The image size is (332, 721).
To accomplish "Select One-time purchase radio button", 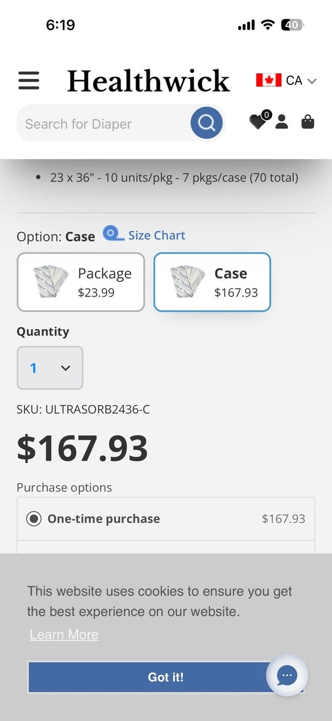I will 34,519.
